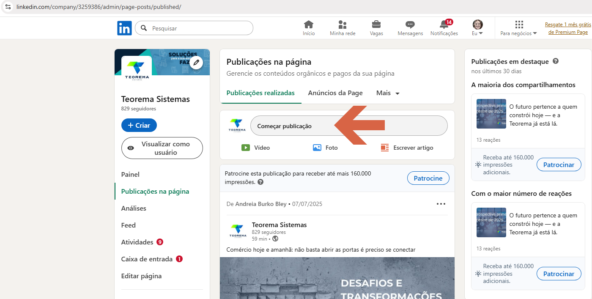Open the Início home icon
The width and height of the screenshot is (592, 299).
coord(309,25)
